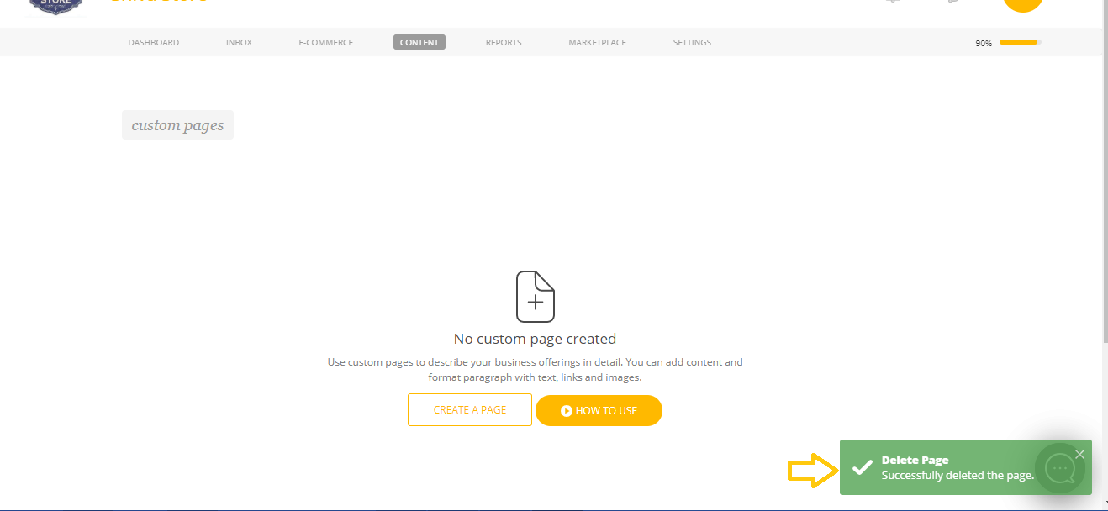The height and width of the screenshot is (511, 1108).
Task: Click the 90% setup progress bar
Action: [x=1019, y=41]
